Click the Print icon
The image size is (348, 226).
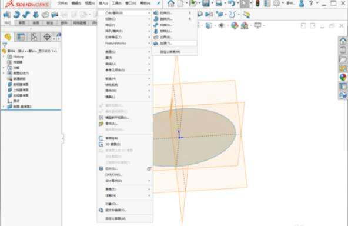(x=219, y=4)
